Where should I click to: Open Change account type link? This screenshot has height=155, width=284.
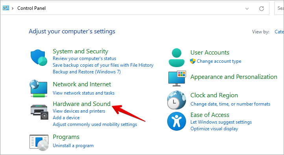219,61
